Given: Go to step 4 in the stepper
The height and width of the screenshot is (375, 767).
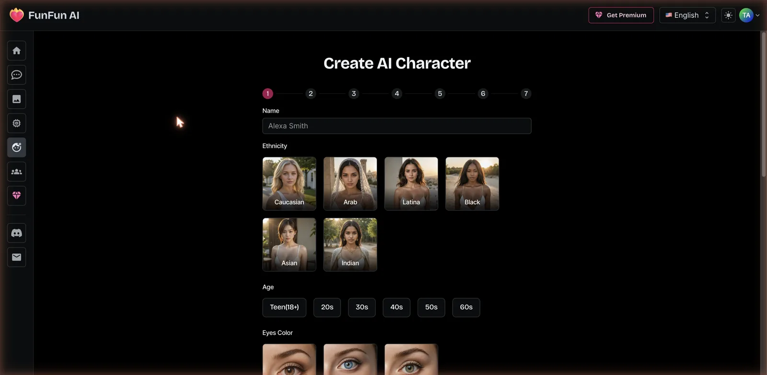Looking at the screenshot, I should (397, 93).
